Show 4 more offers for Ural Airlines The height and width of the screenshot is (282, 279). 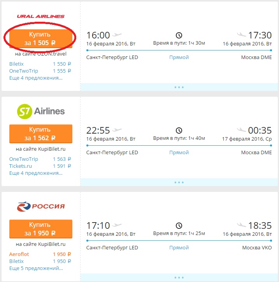coord(35,78)
